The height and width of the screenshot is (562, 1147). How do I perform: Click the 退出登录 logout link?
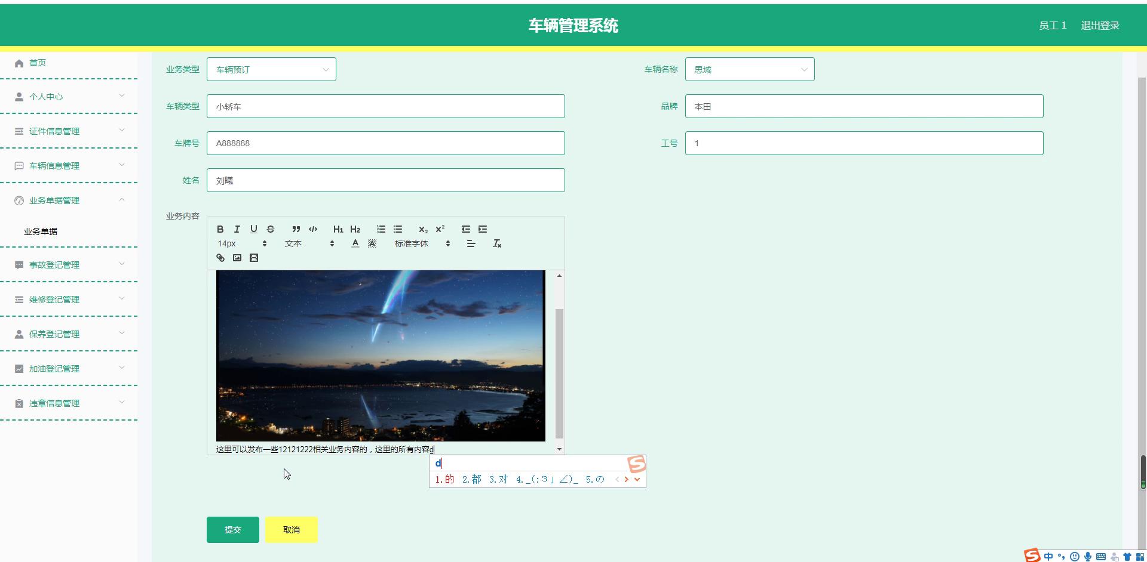click(x=1100, y=25)
